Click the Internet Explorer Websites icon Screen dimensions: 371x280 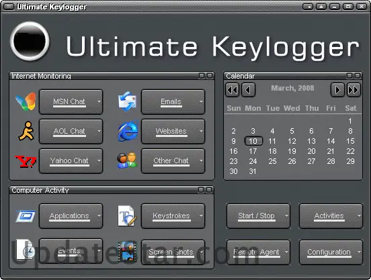[128, 131]
